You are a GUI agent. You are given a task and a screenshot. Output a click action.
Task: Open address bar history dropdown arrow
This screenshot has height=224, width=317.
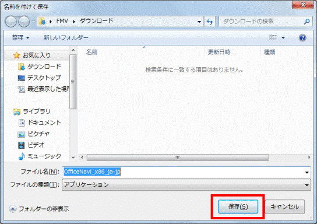199,22
